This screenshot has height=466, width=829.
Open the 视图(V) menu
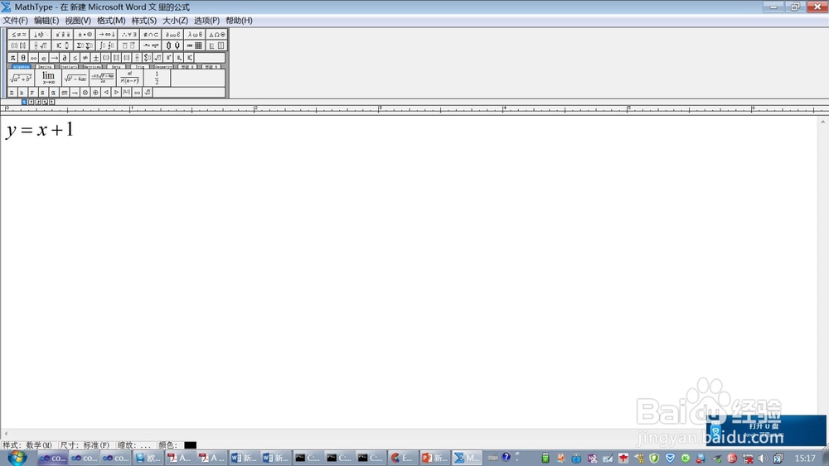click(x=78, y=21)
